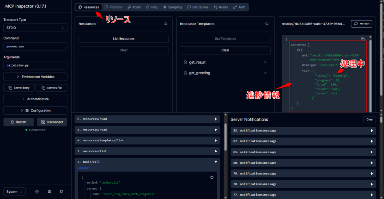This screenshot has height=199, width=384.
Task: Open the System theme selector
Action: pos(14,192)
